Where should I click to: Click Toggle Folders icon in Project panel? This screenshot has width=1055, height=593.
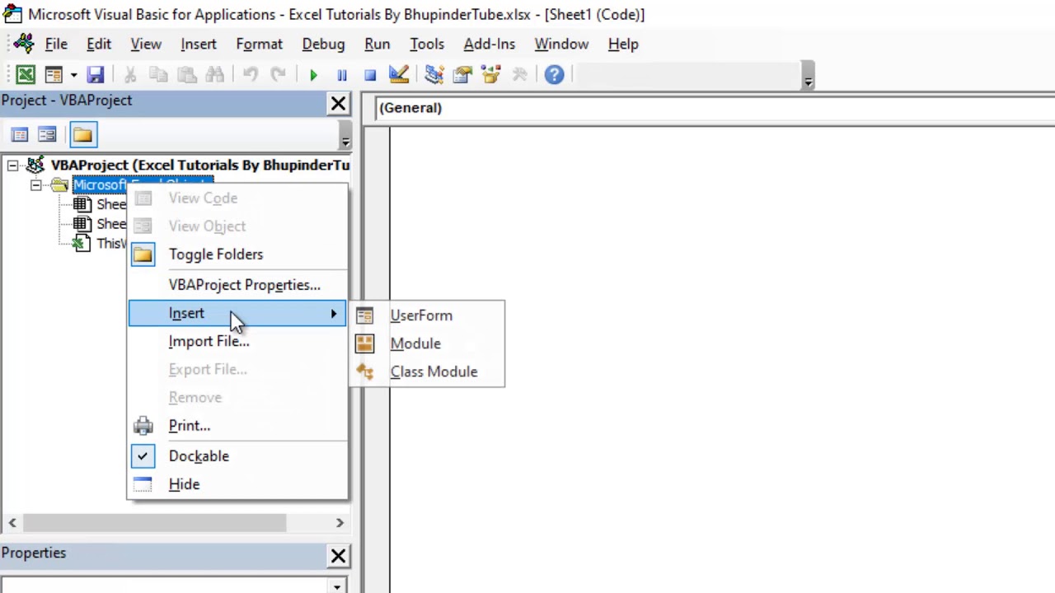pyautogui.click(x=82, y=134)
